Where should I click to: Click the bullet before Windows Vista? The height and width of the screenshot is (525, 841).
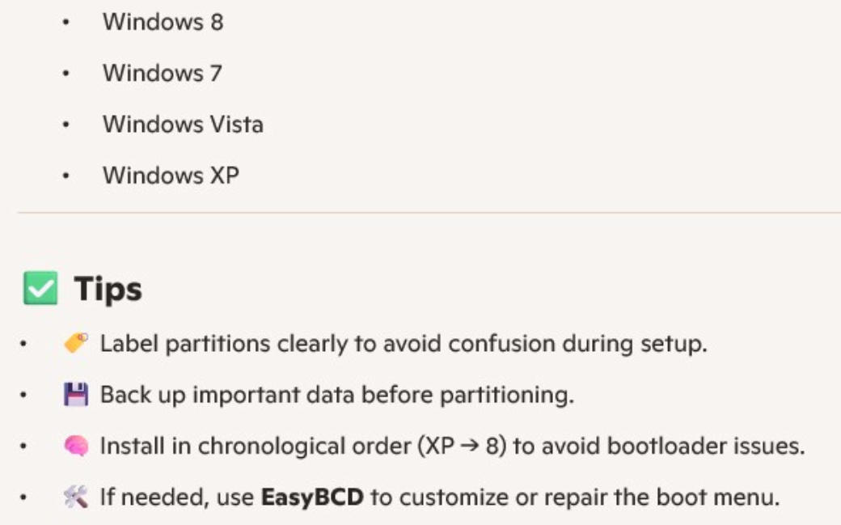point(67,125)
